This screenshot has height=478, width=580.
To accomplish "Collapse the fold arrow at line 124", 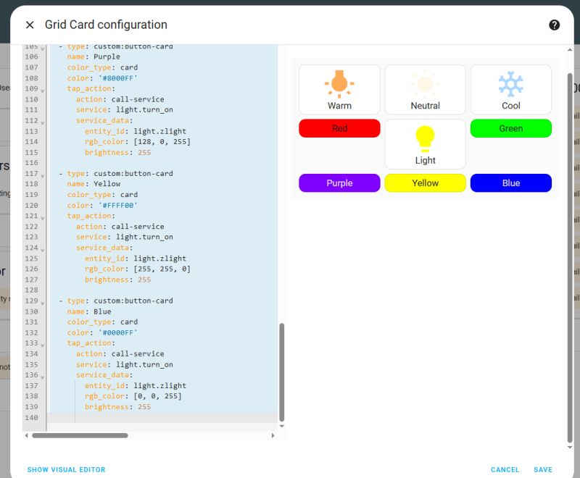I will [43, 249].
